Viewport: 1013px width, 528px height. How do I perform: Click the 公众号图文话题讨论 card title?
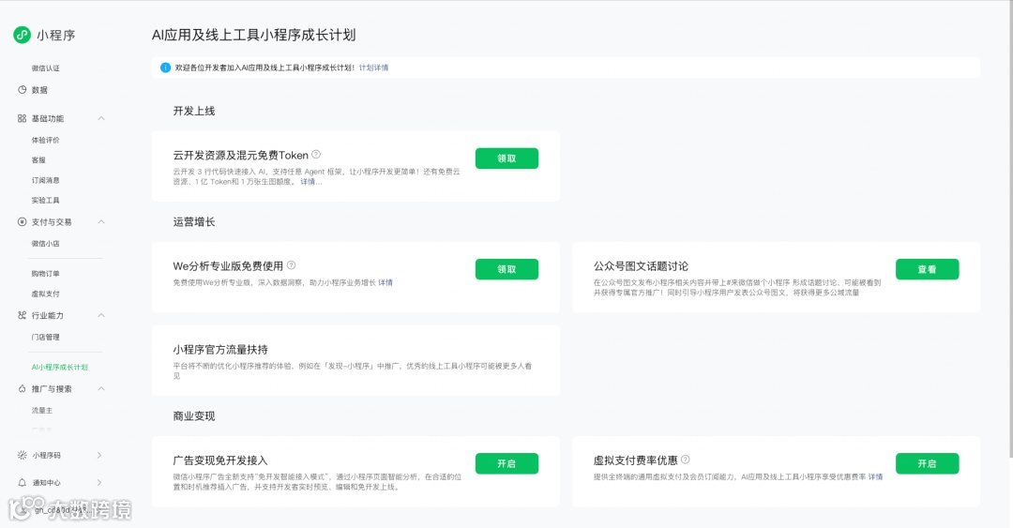coord(641,266)
